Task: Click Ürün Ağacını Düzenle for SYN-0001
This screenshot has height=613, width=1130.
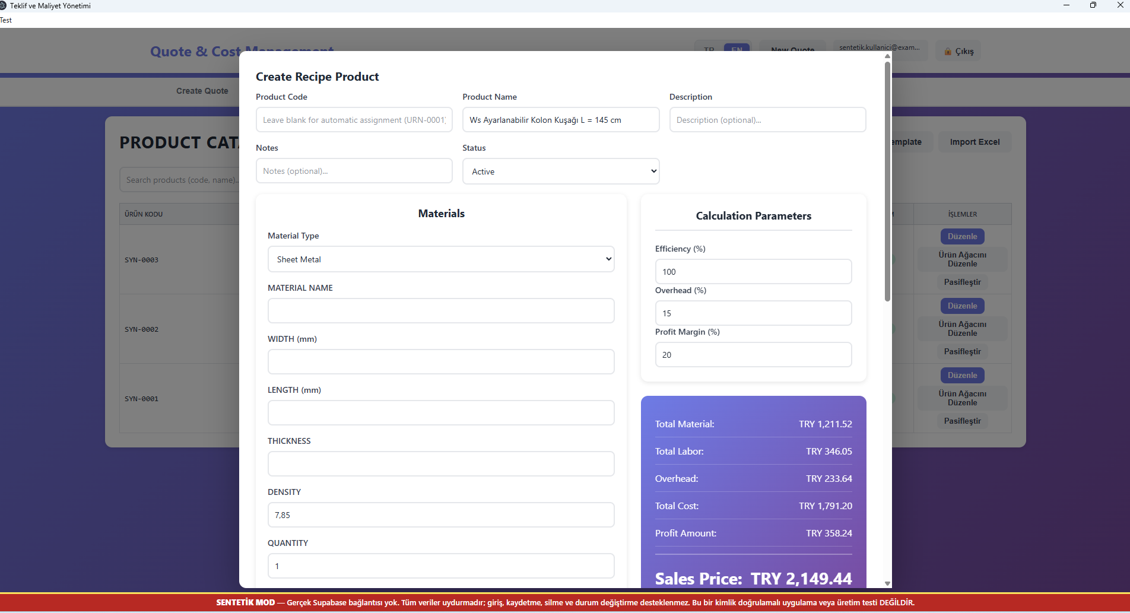Action: tap(962, 398)
